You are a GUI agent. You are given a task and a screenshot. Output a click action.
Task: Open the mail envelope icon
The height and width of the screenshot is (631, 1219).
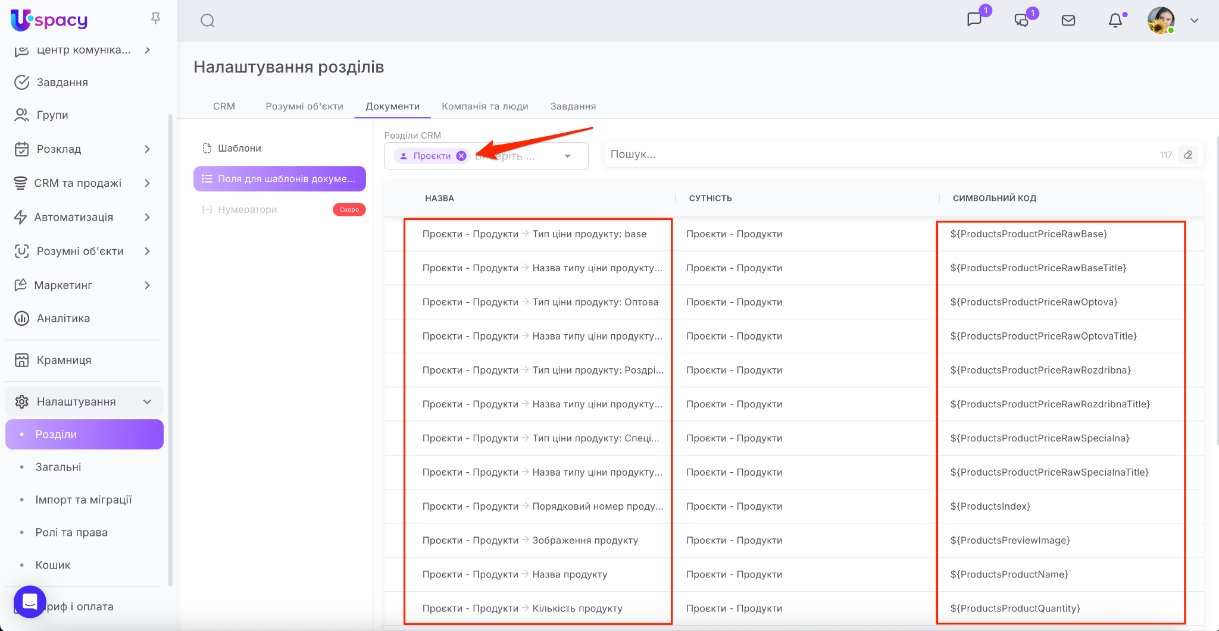pyautogui.click(x=1068, y=21)
